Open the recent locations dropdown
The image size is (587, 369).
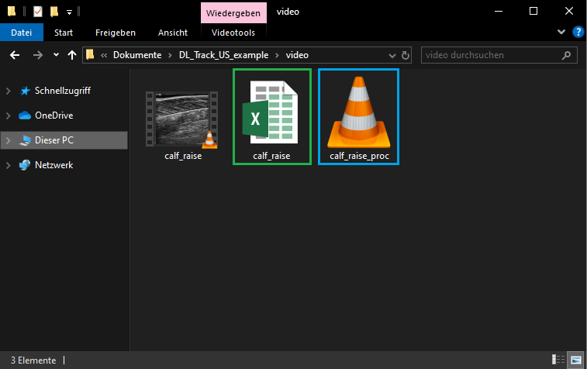pyautogui.click(x=56, y=55)
